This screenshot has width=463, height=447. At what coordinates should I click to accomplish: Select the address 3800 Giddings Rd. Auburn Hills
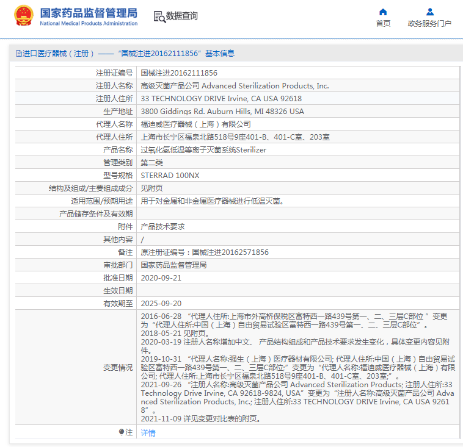coord(222,112)
